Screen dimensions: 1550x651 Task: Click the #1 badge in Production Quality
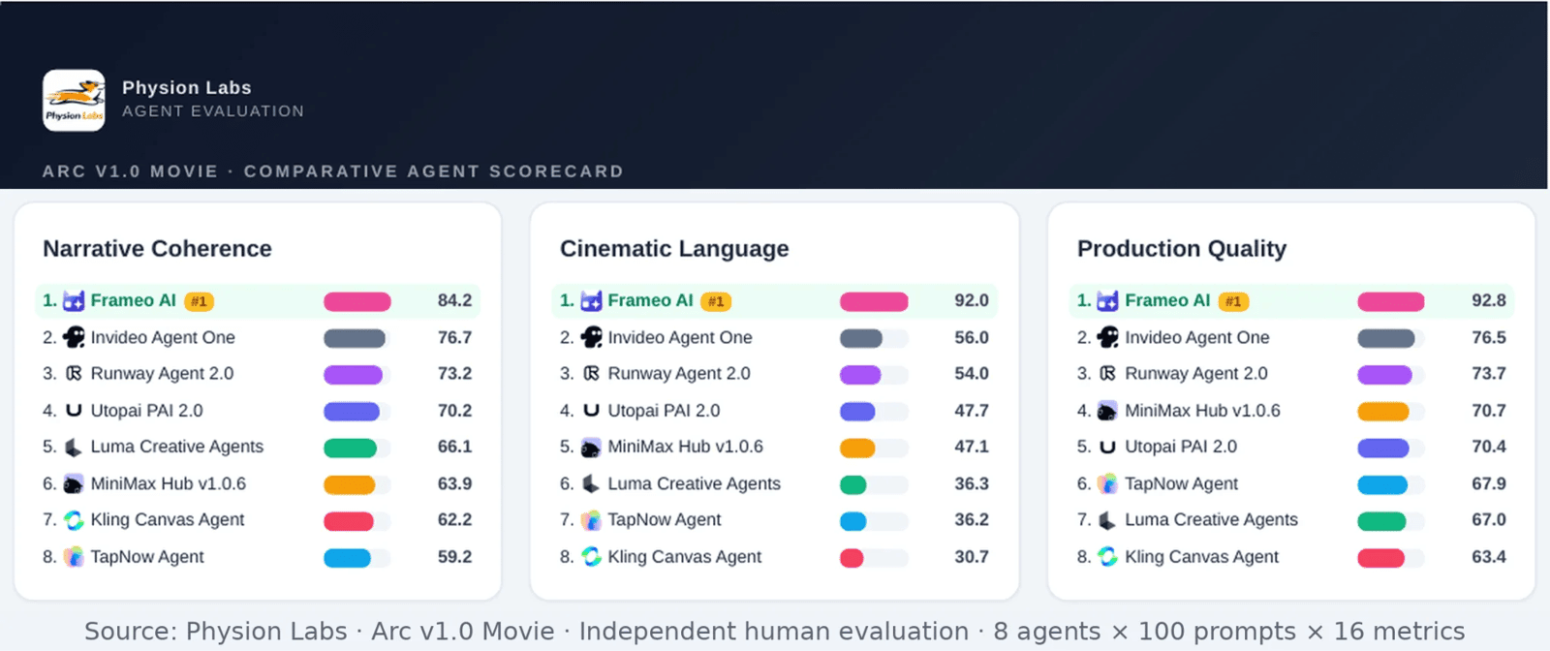pos(1233,301)
